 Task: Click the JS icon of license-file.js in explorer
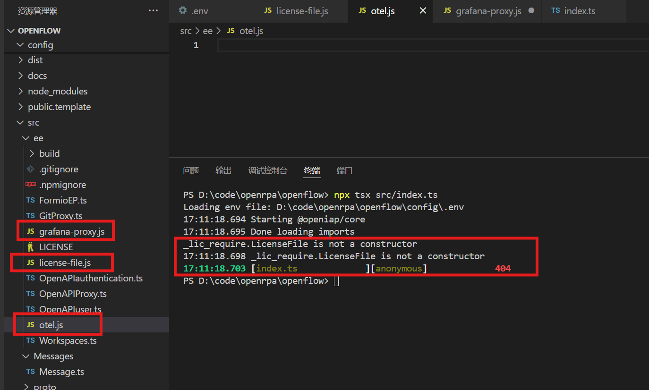pyautogui.click(x=31, y=262)
